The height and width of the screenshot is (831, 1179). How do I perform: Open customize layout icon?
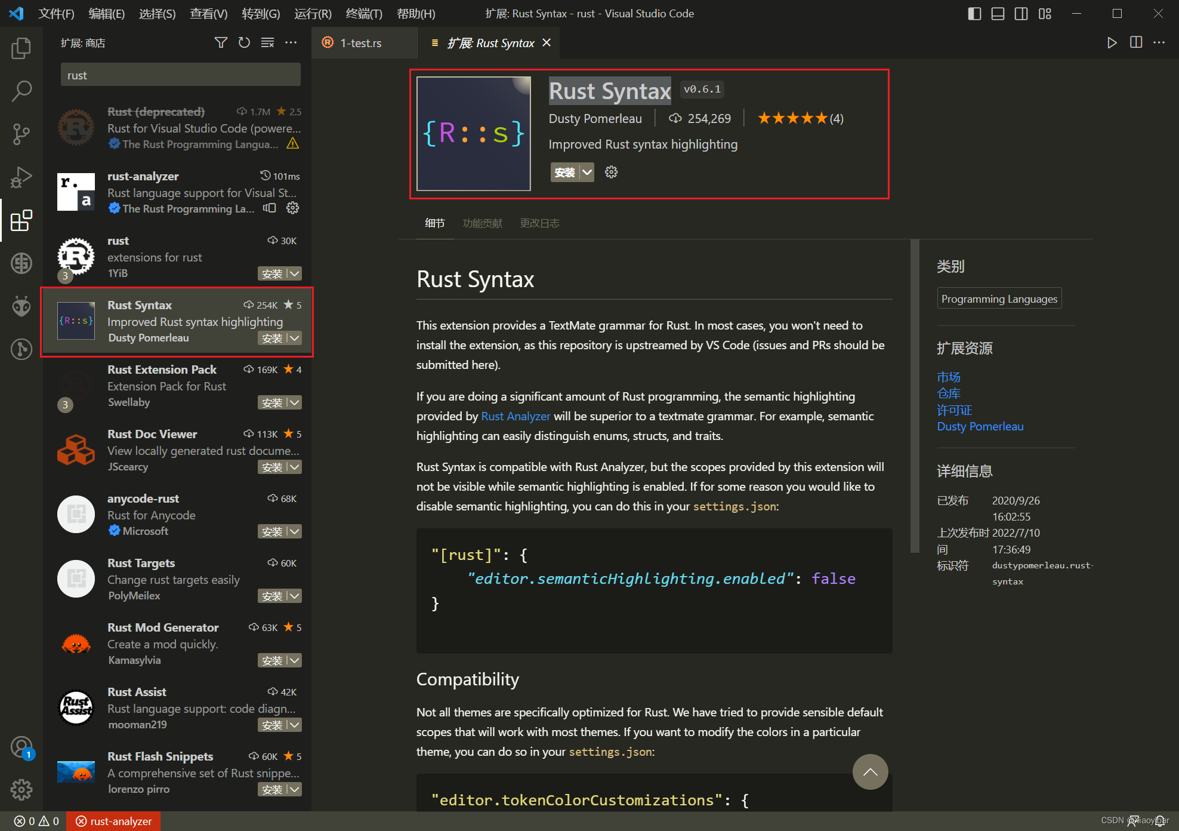click(x=1045, y=13)
